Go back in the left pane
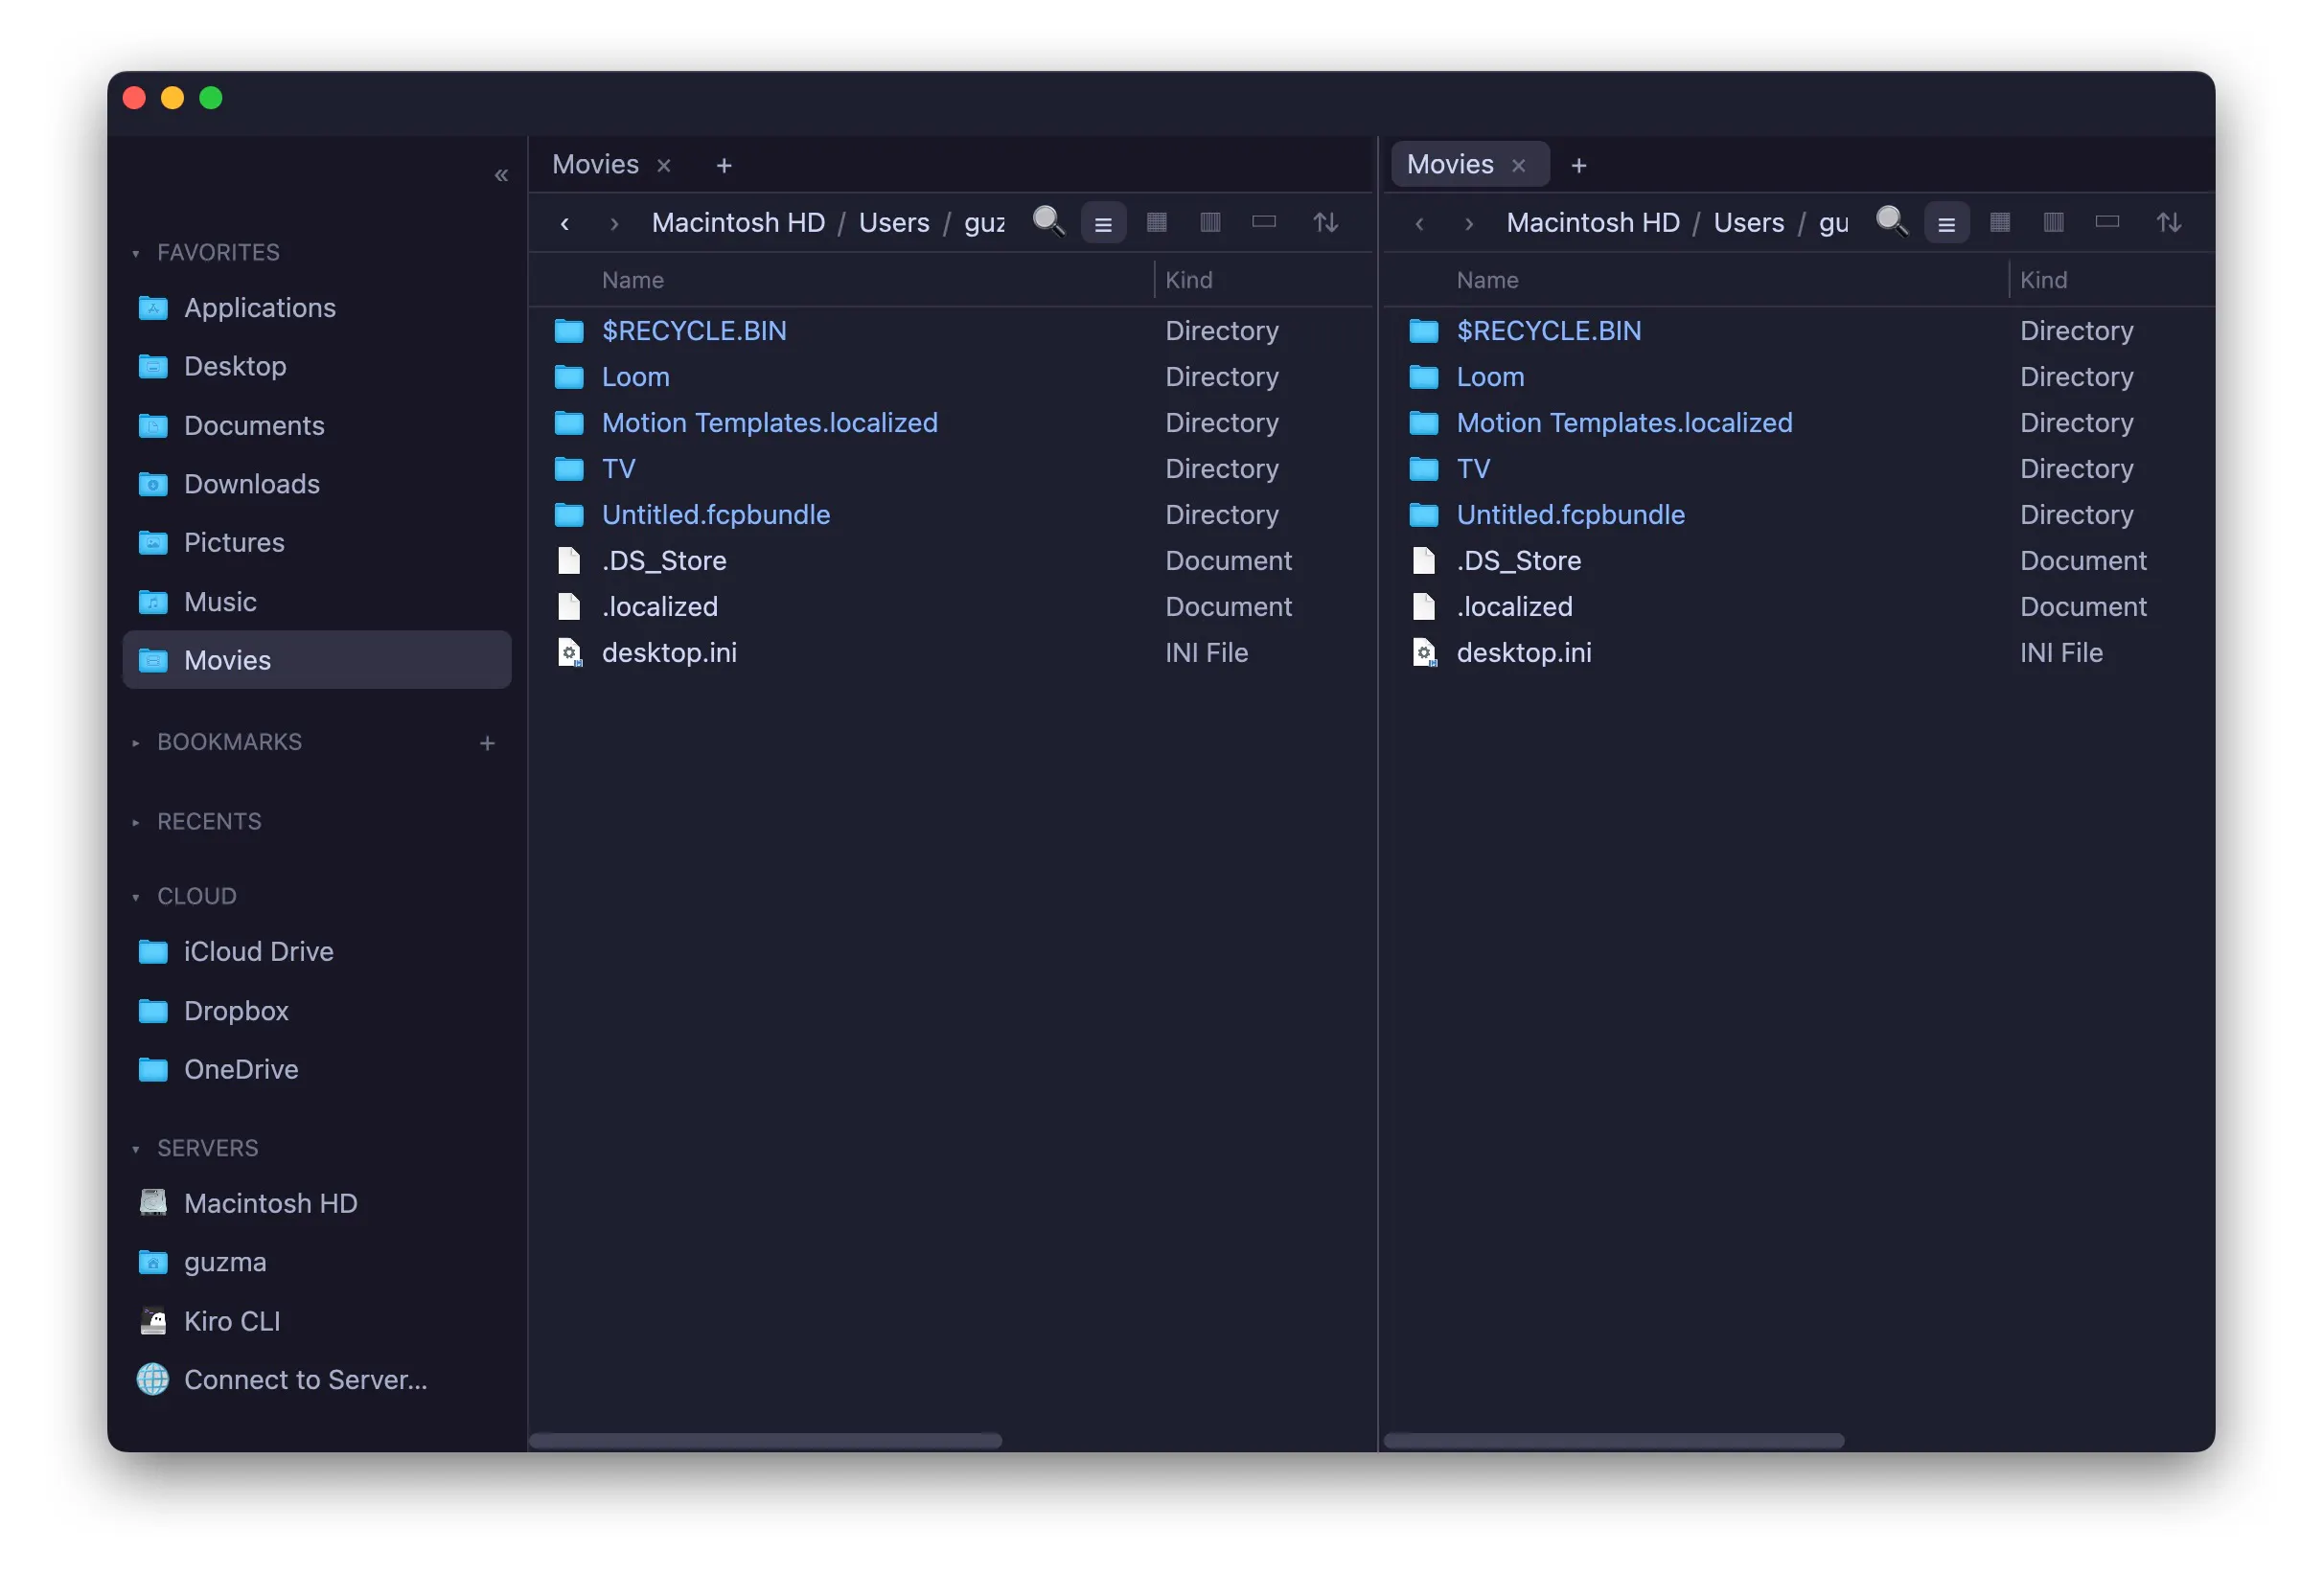Screen dimensions: 2323x1596 pos(564,223)
